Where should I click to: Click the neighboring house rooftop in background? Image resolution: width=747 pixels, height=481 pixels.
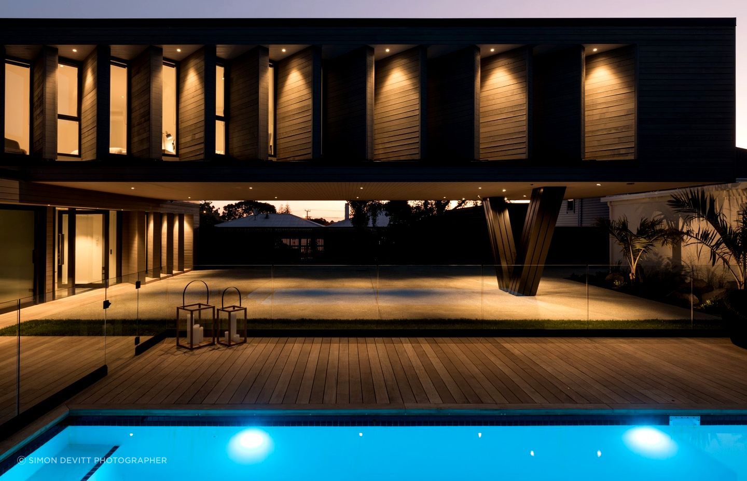coord(267,221)
